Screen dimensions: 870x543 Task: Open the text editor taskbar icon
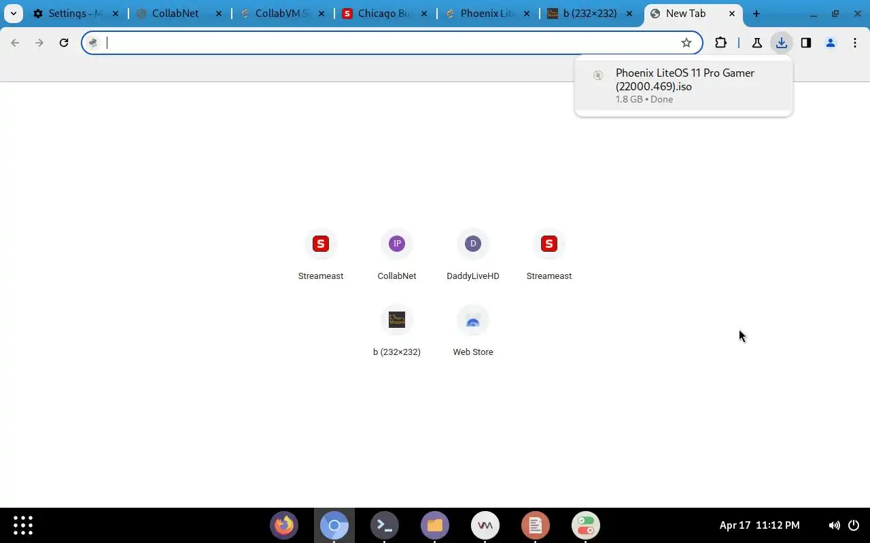[x=536, y=525]
